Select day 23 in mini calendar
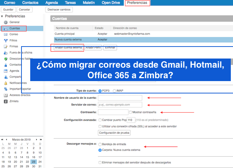Viewport: 233px width, 168px height. point(33,162)
